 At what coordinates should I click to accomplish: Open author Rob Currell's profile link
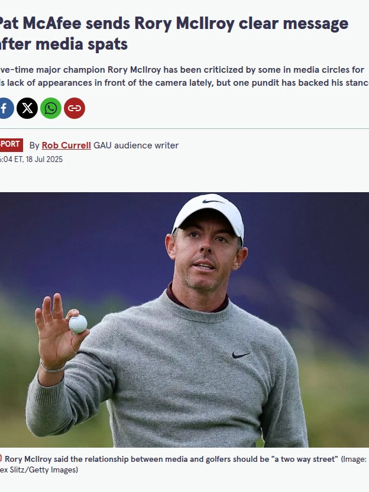point(66,145)
